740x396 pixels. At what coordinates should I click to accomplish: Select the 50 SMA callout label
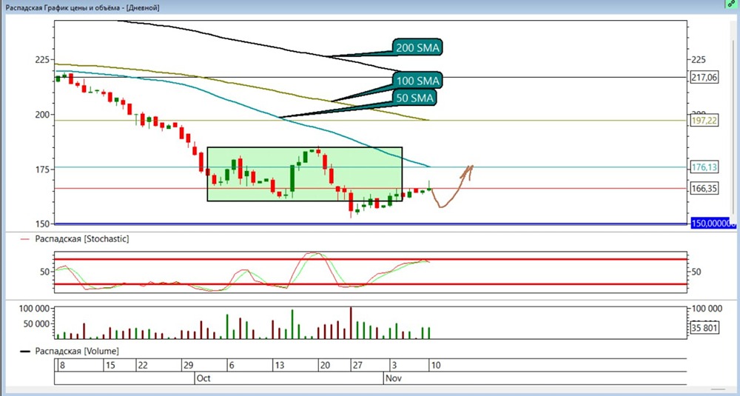pos(415,97)
